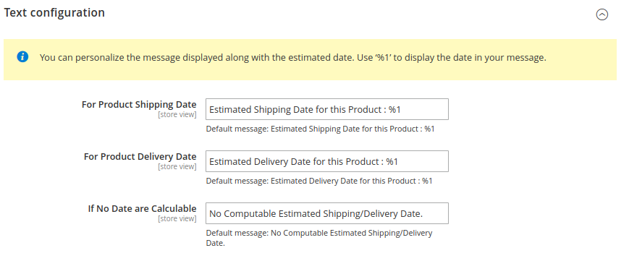629x261 pixels.
Task: Click store view scope under Delivery Date label
Action: pos(177,167)
